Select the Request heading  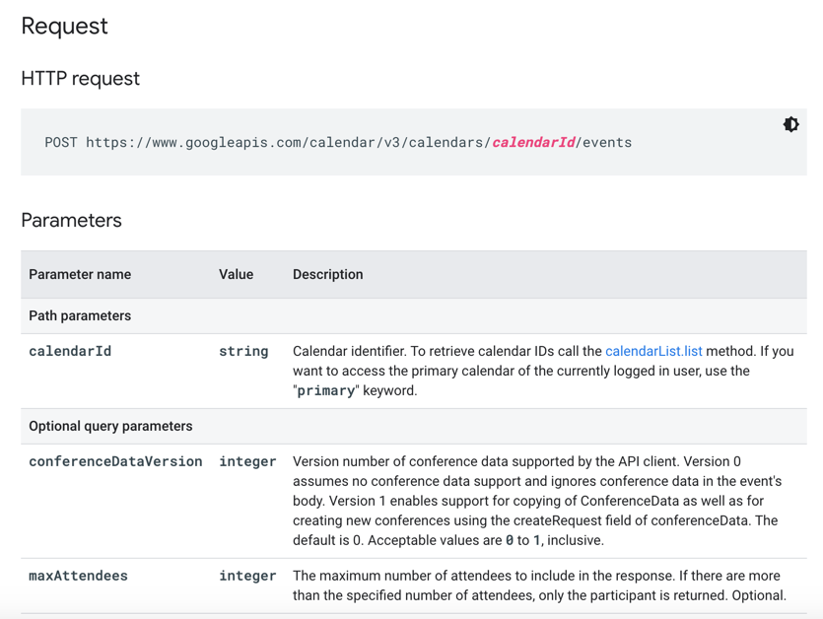click(x=65, y=26)
